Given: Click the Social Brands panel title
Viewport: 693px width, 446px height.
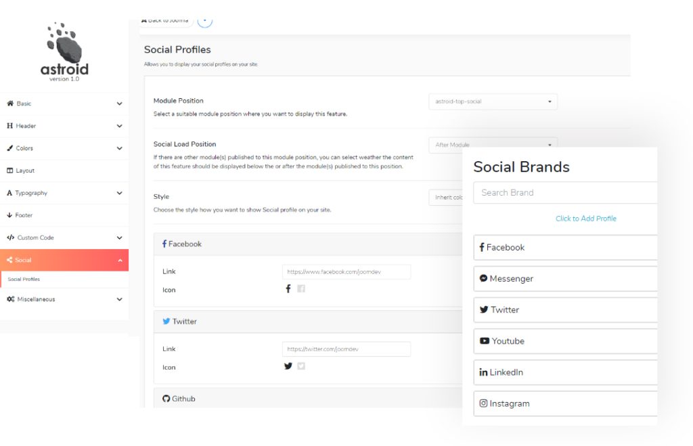Looking at the screenshot, I should click(522, 166).
